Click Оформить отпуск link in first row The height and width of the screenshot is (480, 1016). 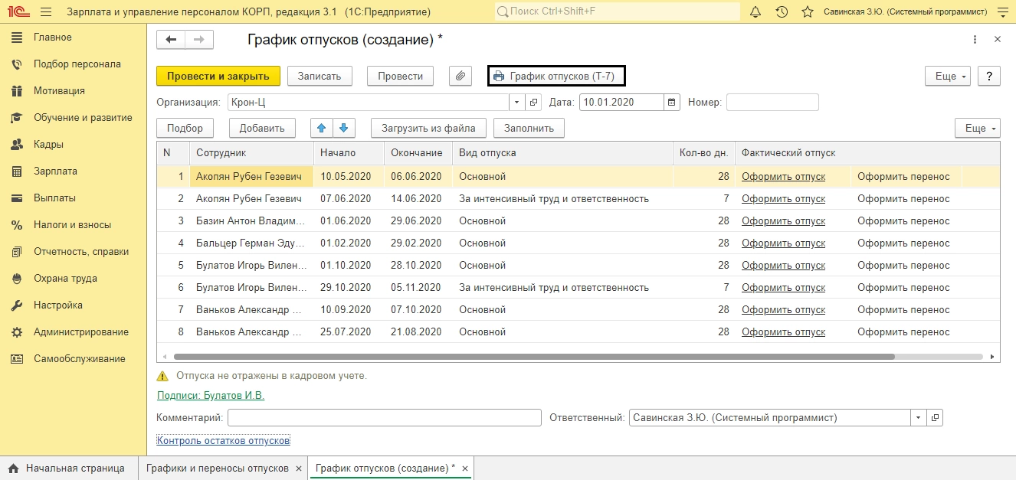[x=783, y=177]
